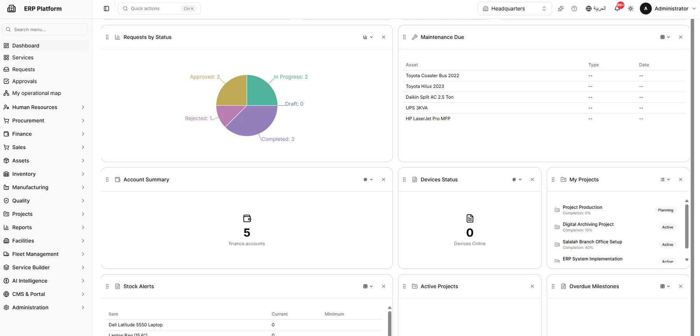Expand the Procurement menu
Viewport: 700px width, 336px height.
click(x=45, y=121)
